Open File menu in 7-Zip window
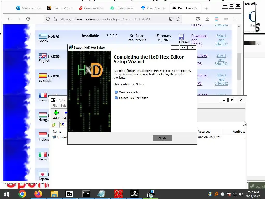The width and height of the screenshot is (265, 199). pyautogui.click(x=55, y=106)
